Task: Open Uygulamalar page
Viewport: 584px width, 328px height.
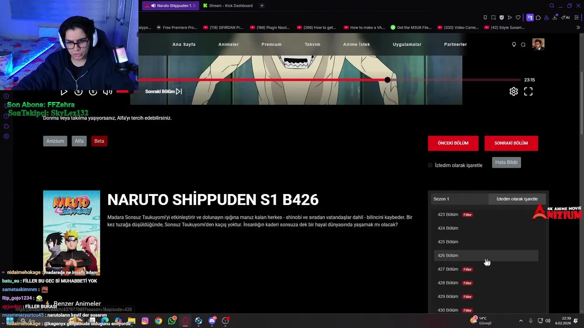Action: point(407,44)
